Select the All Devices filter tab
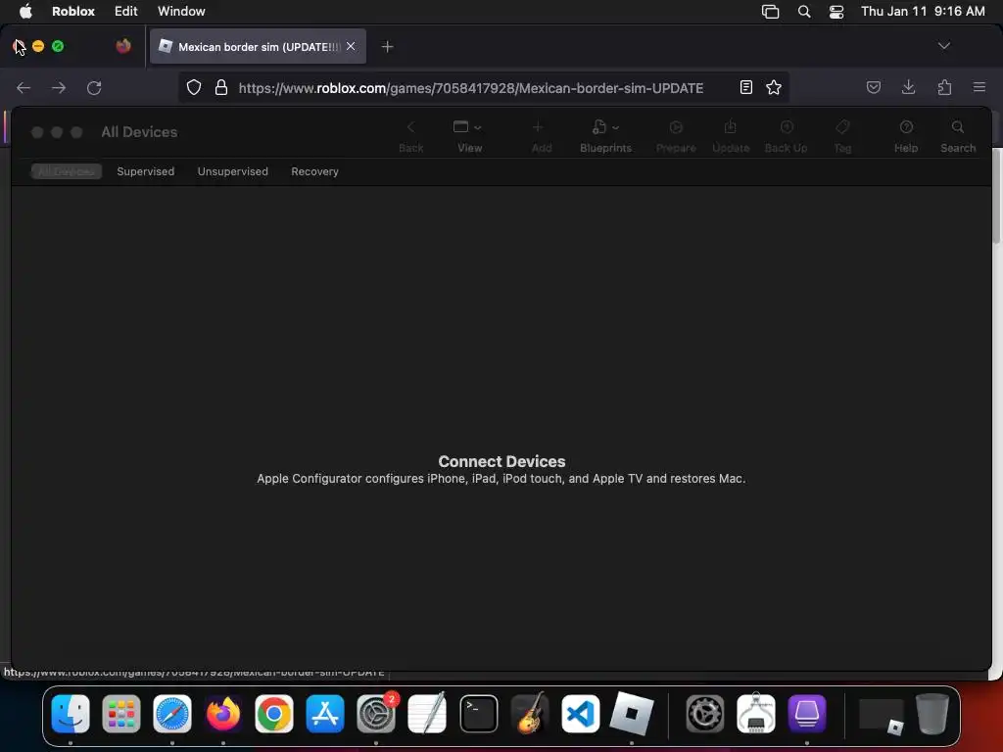The width and height of the screenshot is (1003, 752). tap(66, 171)
